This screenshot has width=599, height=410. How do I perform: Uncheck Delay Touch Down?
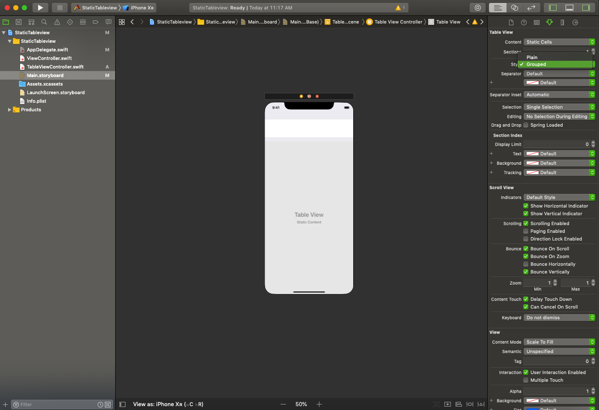click(526, 299)
